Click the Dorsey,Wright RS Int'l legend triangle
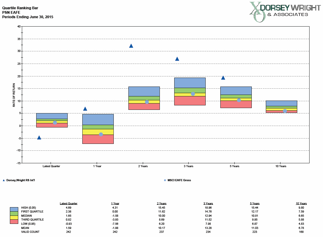This screenshot has width=323, height=237. tap(4, 180)
